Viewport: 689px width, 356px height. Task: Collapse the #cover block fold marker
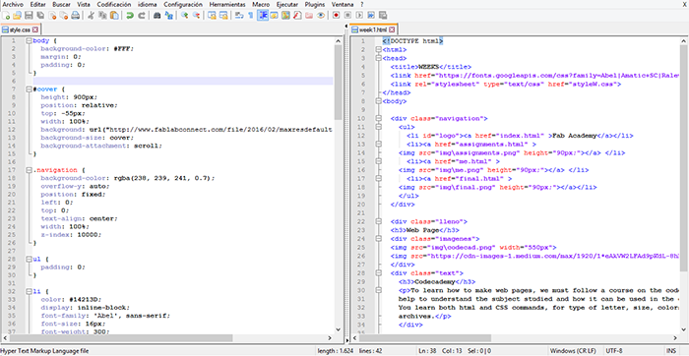pos(29,89)
